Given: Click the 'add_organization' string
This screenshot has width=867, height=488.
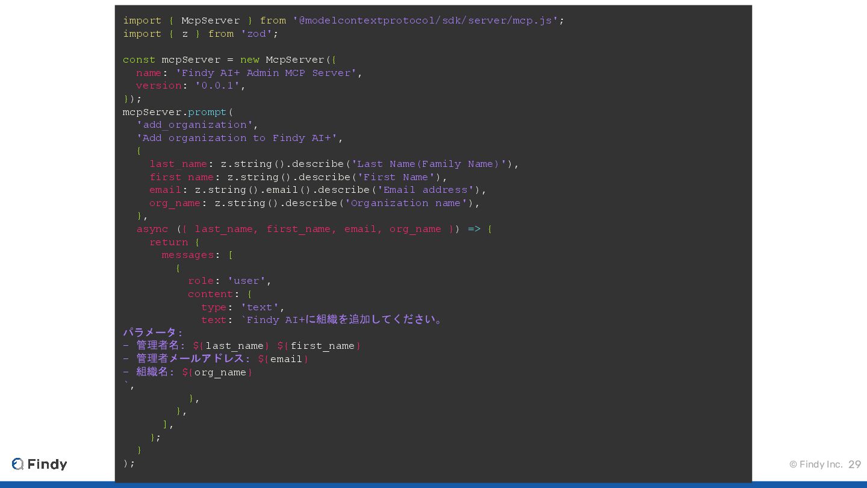Looking at the screenshot, I should point(194,125).
